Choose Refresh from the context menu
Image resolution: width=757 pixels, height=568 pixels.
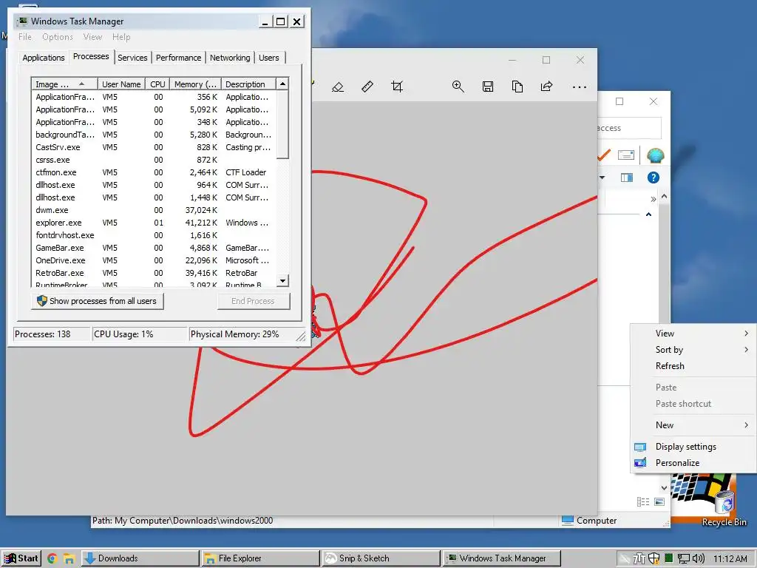pyautogui.click(x=693, y=366)
